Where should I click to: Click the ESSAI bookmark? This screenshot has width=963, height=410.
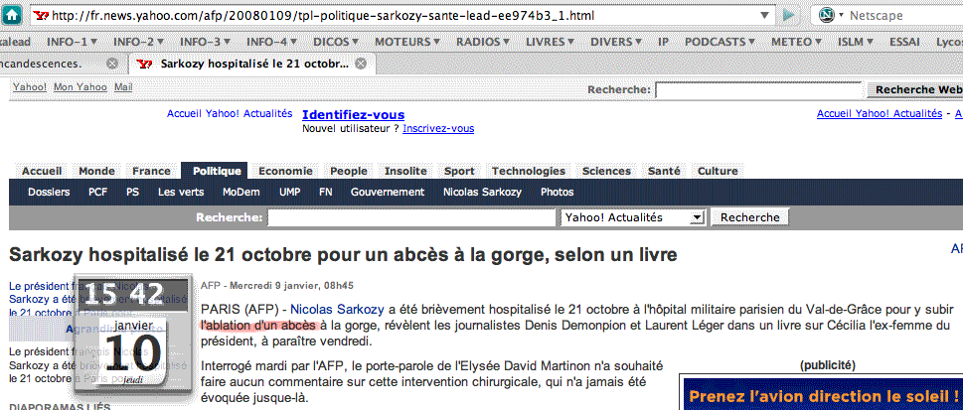click(904, 42)
